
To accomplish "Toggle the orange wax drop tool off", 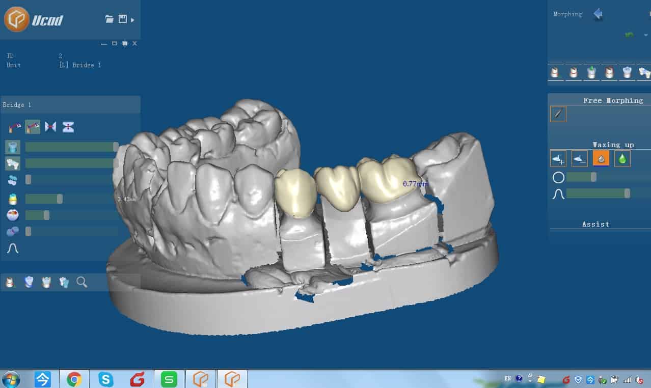I will pos(601,158).
